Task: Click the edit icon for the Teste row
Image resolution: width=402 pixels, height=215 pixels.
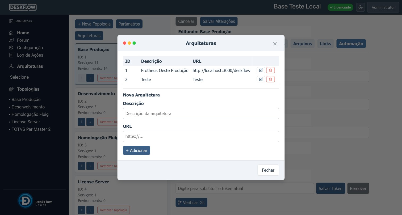Action: [x=261, y=79]
